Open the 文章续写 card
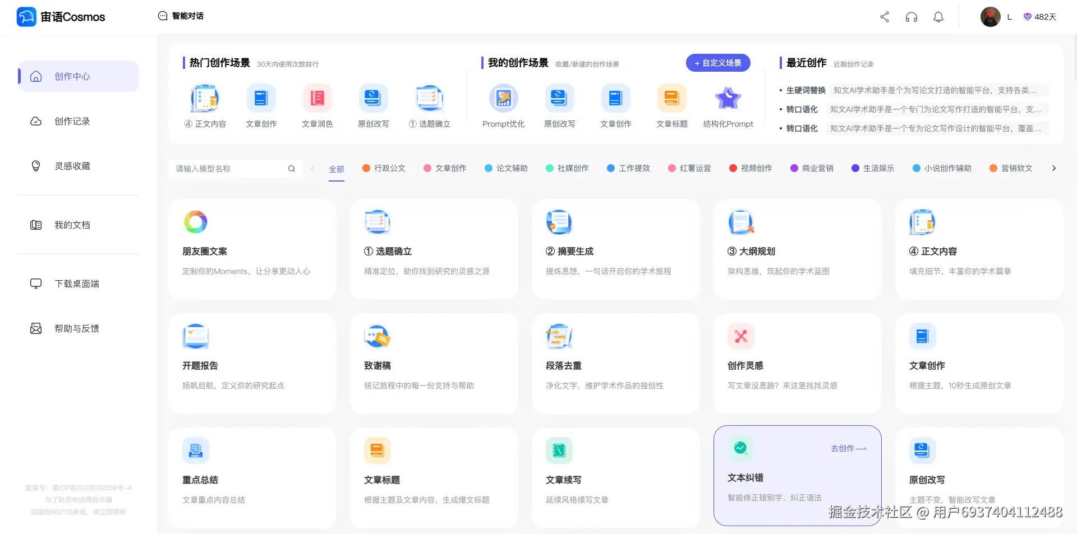Image resolution: width=1077 pixels, height=534 pixels. [x=616, y=478]
